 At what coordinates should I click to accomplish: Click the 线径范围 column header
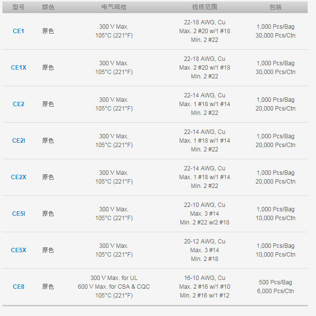pos(204,7)
